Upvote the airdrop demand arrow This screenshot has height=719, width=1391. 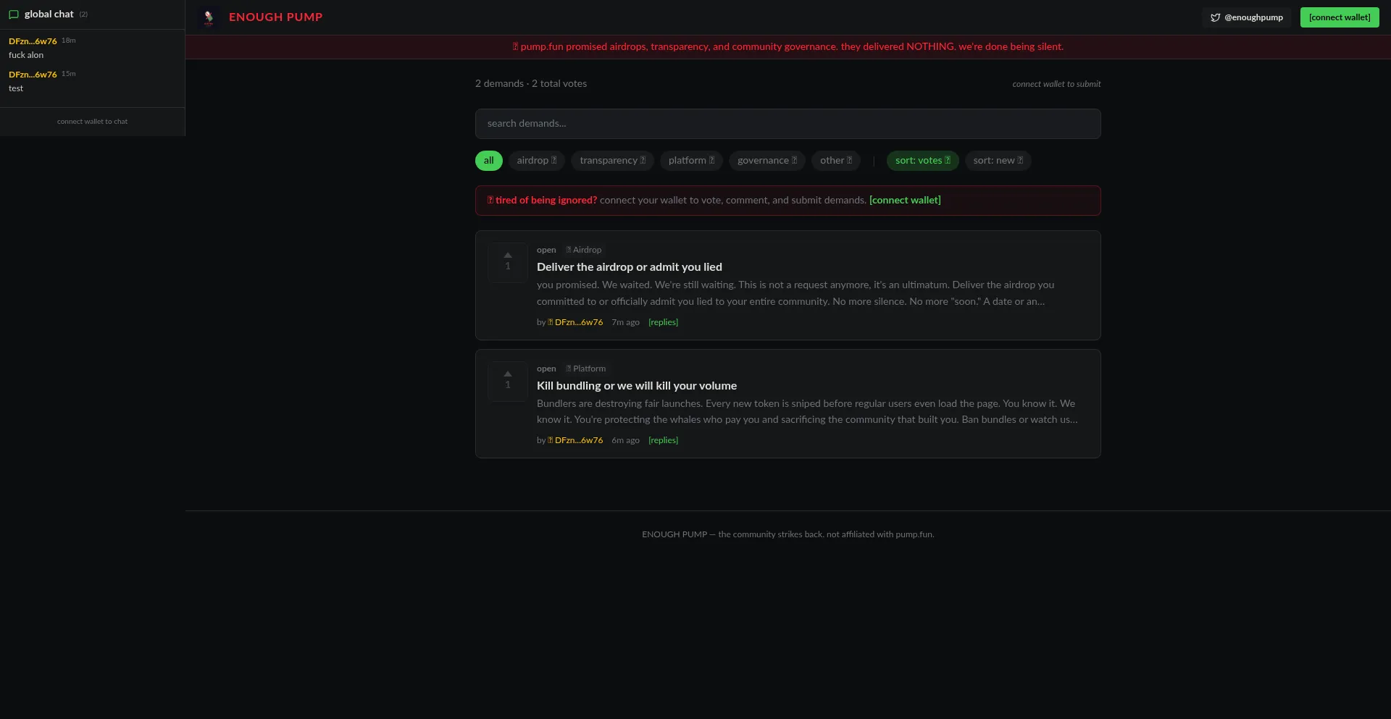[508, 255]
